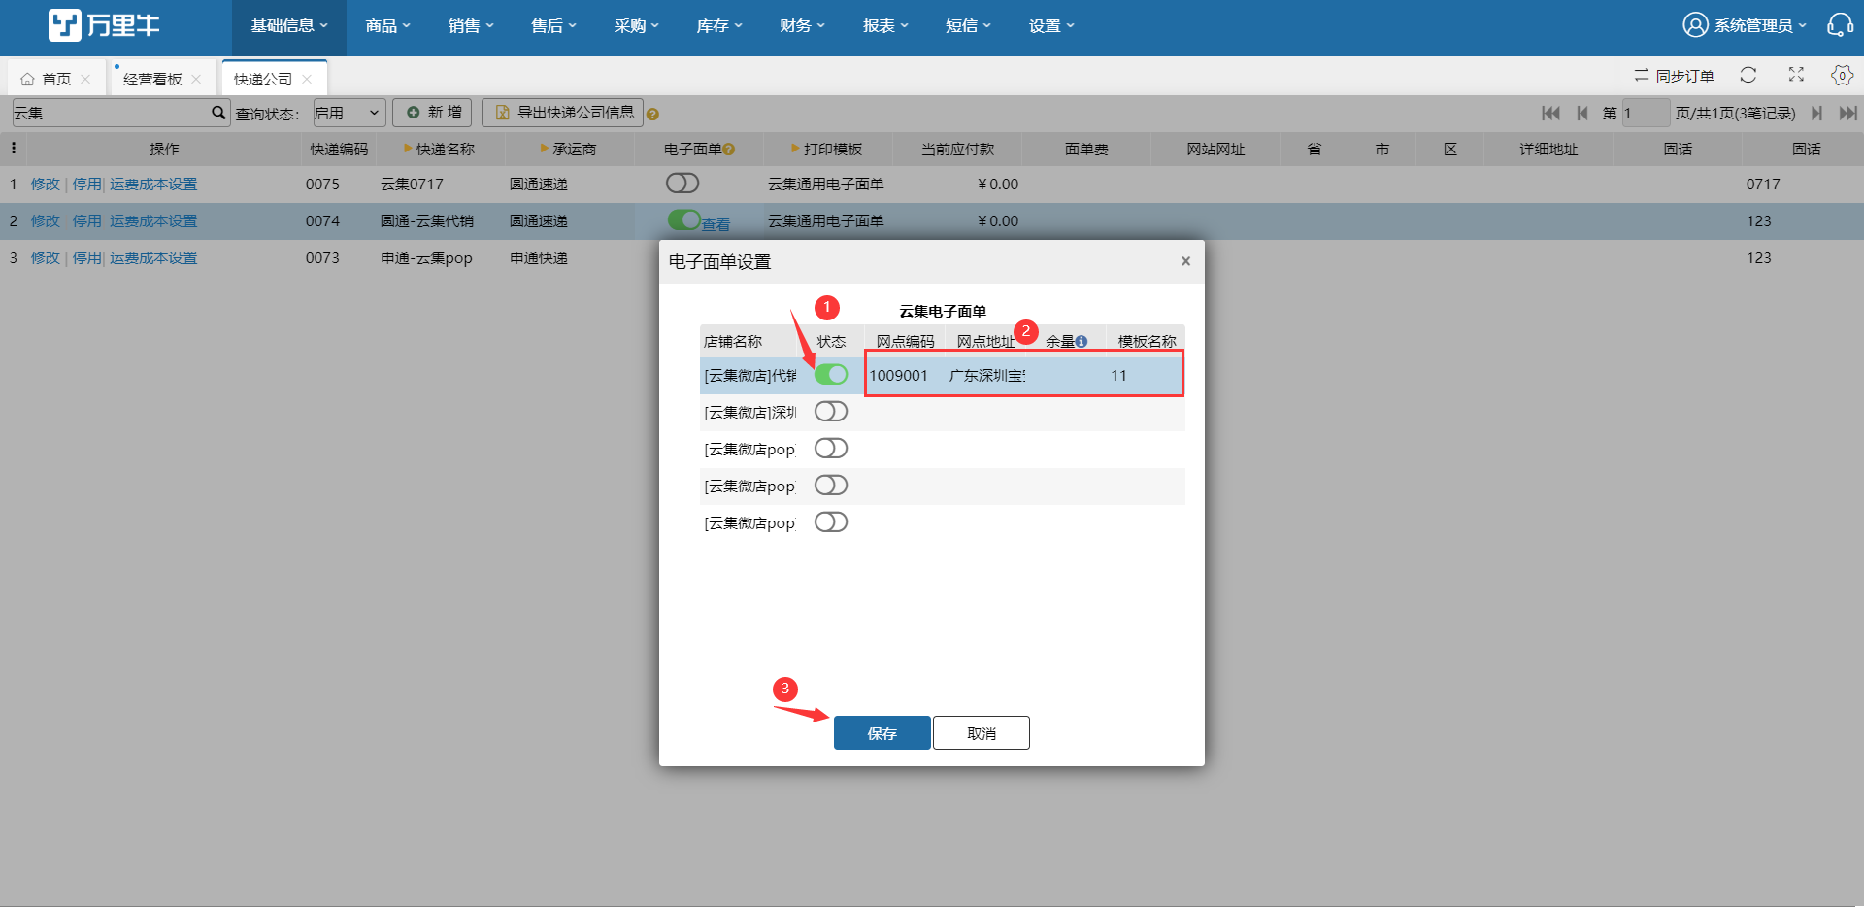Enable toggle for last [云集微店pop store
This screenshot has height=907, width=1864.
[831, 522]
